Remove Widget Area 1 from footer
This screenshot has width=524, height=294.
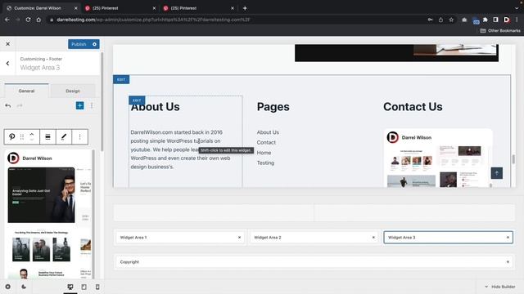pyautogui.click(x=239, y=238)
